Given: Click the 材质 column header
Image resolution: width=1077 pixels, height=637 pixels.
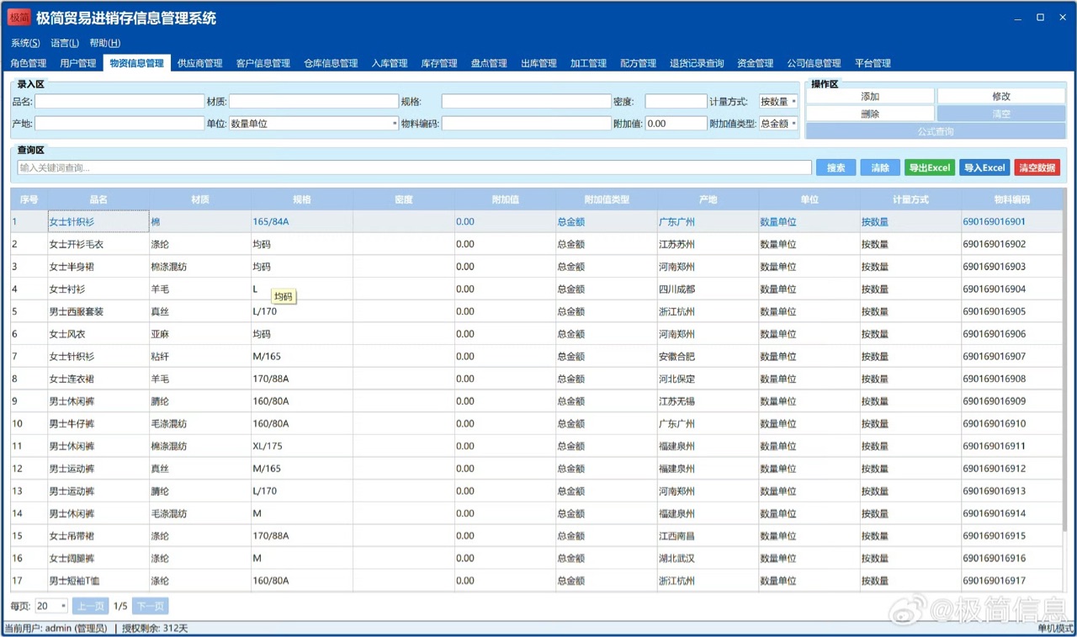Looking at the screenshot, I should [x=200, y=199].
